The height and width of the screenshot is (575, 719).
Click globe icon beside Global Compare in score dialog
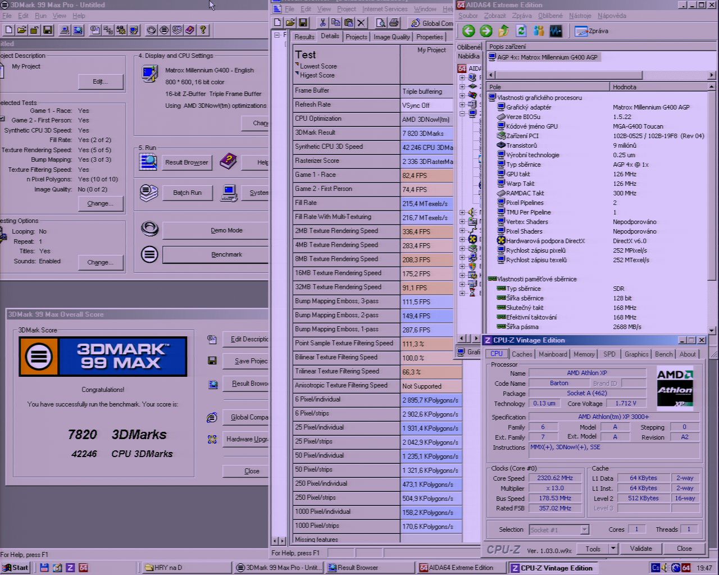click(x=212, y=417)
